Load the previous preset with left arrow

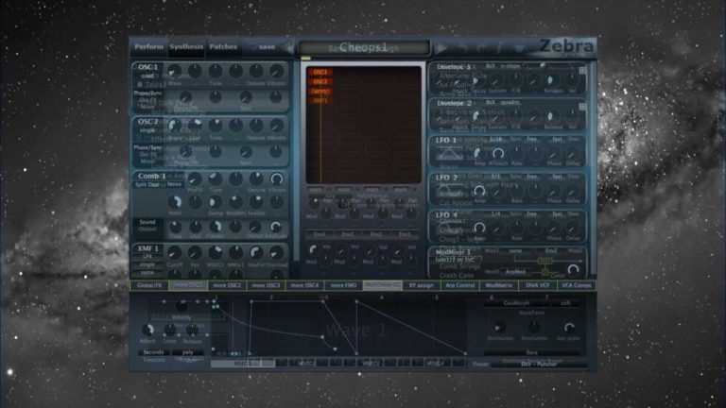288,47
